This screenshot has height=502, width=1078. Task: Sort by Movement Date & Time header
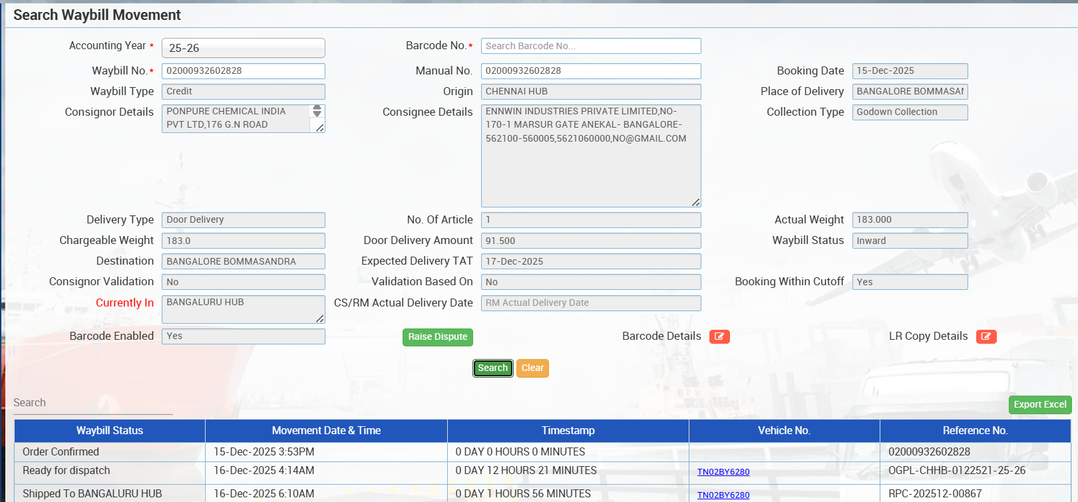[326, 431]
